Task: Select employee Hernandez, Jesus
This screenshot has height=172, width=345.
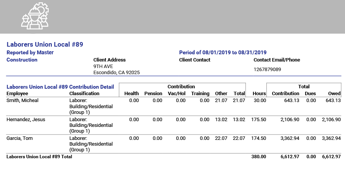Action: [26, 120]
